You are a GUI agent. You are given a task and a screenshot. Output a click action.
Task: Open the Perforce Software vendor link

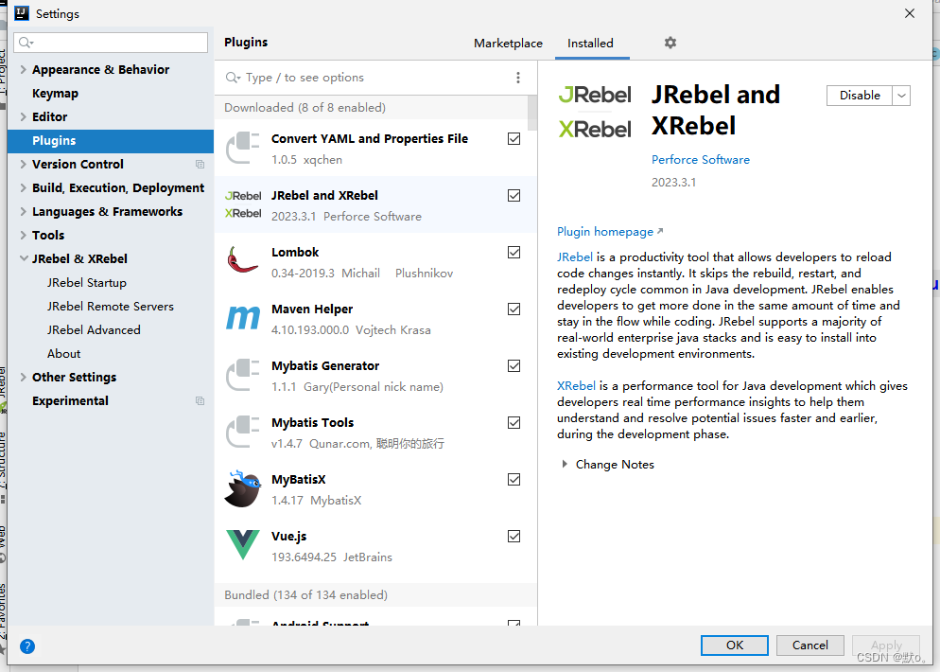pos(700,160)
